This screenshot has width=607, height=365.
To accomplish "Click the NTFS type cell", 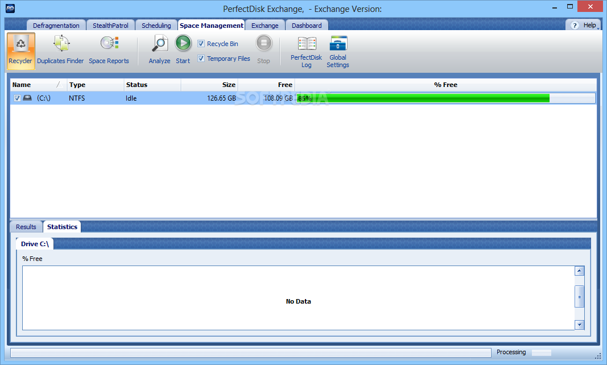I will pyautogui.click(x=77, y=98).
